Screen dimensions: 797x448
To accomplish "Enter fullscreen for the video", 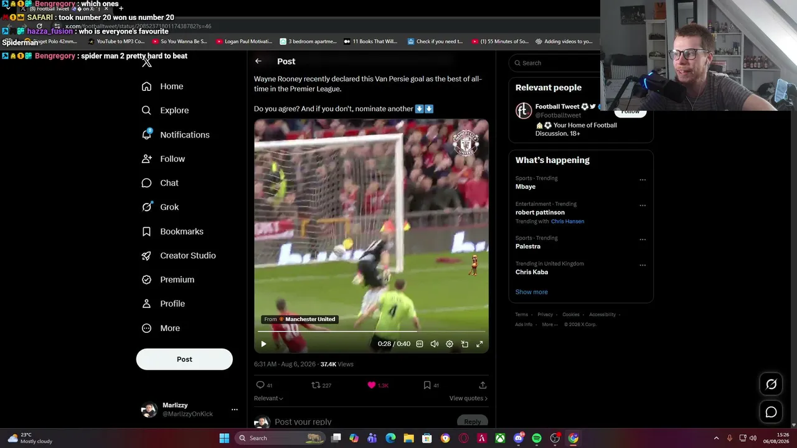I will (479, 344).
